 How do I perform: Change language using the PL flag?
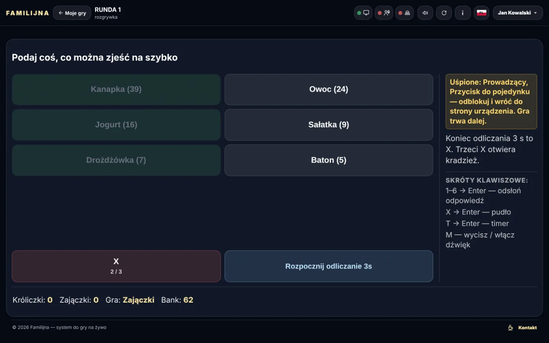pos(482,13)
